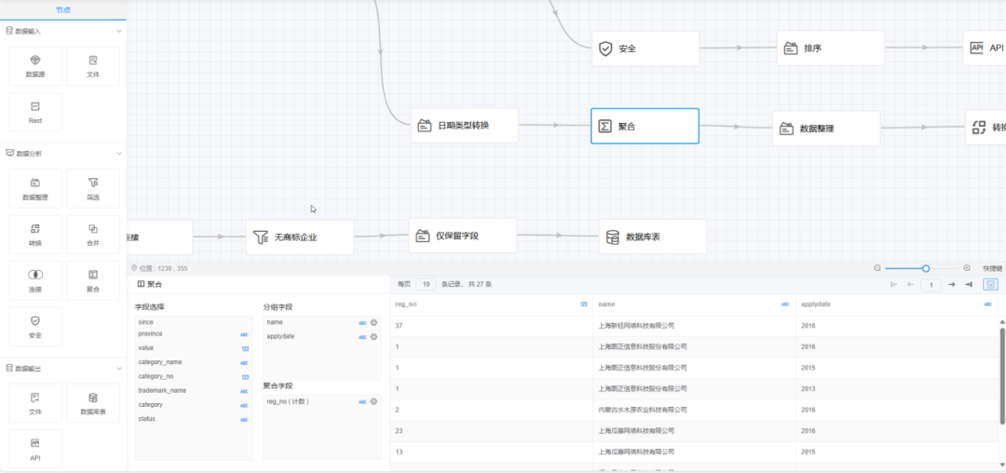The height and width of the screenshot is (473, 1006).
Task: Click the zoom-out magnifier icon
Action: [x=877, y=268]
